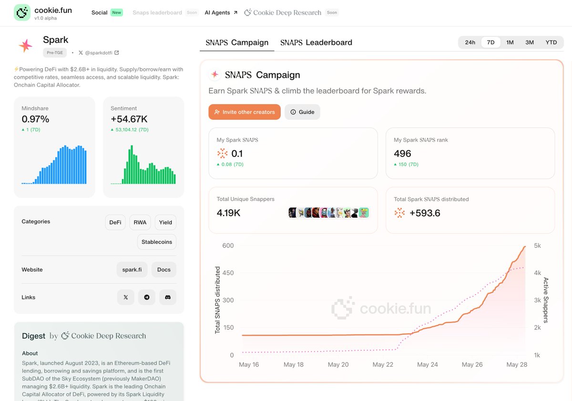Click the My Spark SNAPS orange icon
The height and width of the screenshot is (401, 572).
tap(223, 153)
